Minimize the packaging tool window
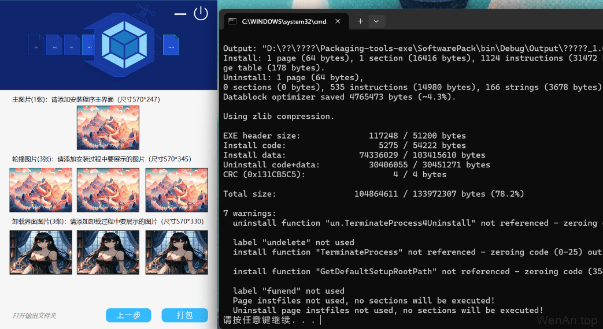The width and height of the screenshot is (603, 329). [180, 14]
